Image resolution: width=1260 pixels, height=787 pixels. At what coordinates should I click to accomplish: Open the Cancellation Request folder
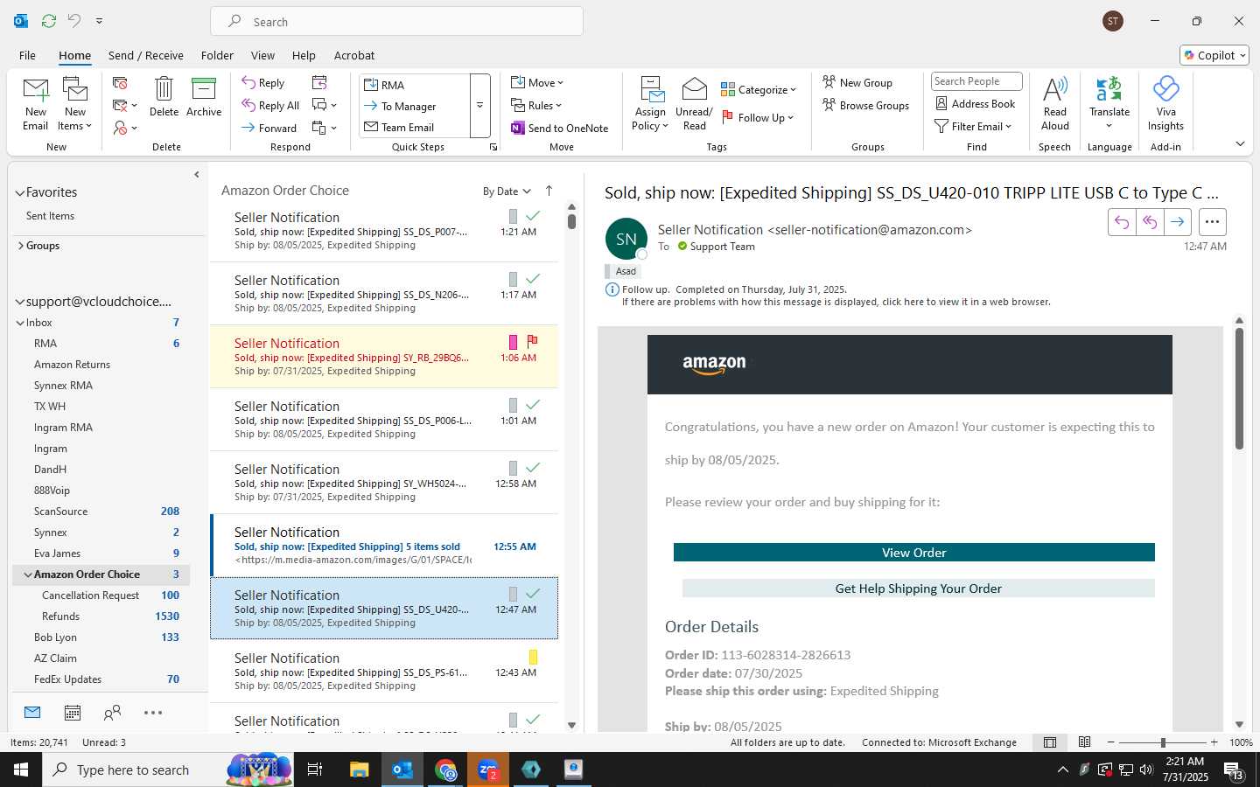click(x=101, y=595)
